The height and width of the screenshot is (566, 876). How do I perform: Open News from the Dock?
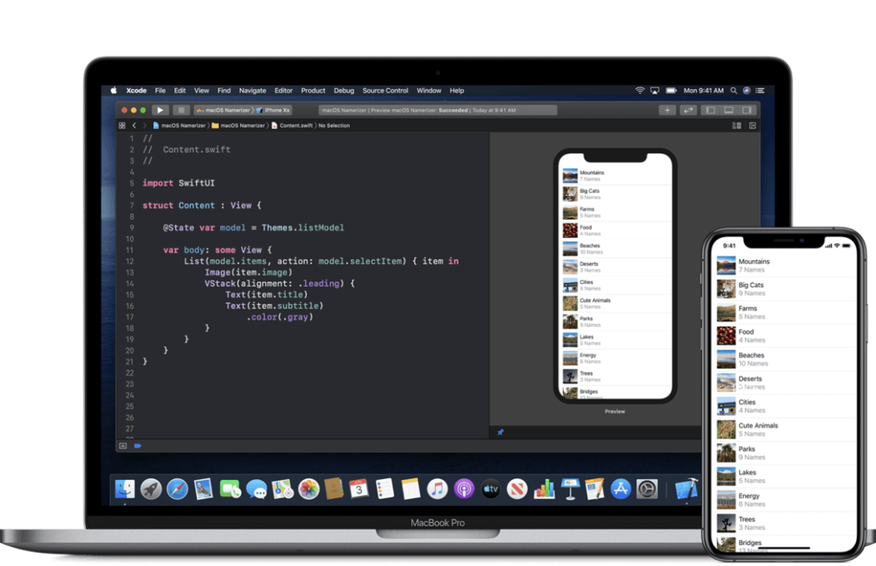coord(517,489)
